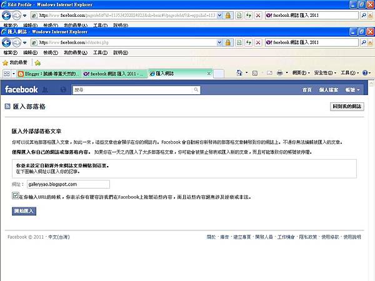Refresh the page in front window
The height and width of the screenshot is (281, 375).
pos(249,42)
